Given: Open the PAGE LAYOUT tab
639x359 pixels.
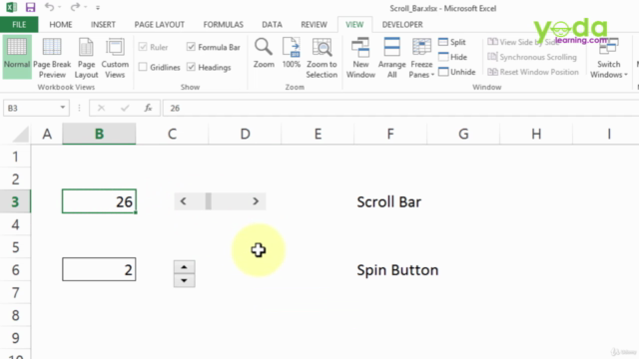Looking at the screenshot, I should [160, 24].
